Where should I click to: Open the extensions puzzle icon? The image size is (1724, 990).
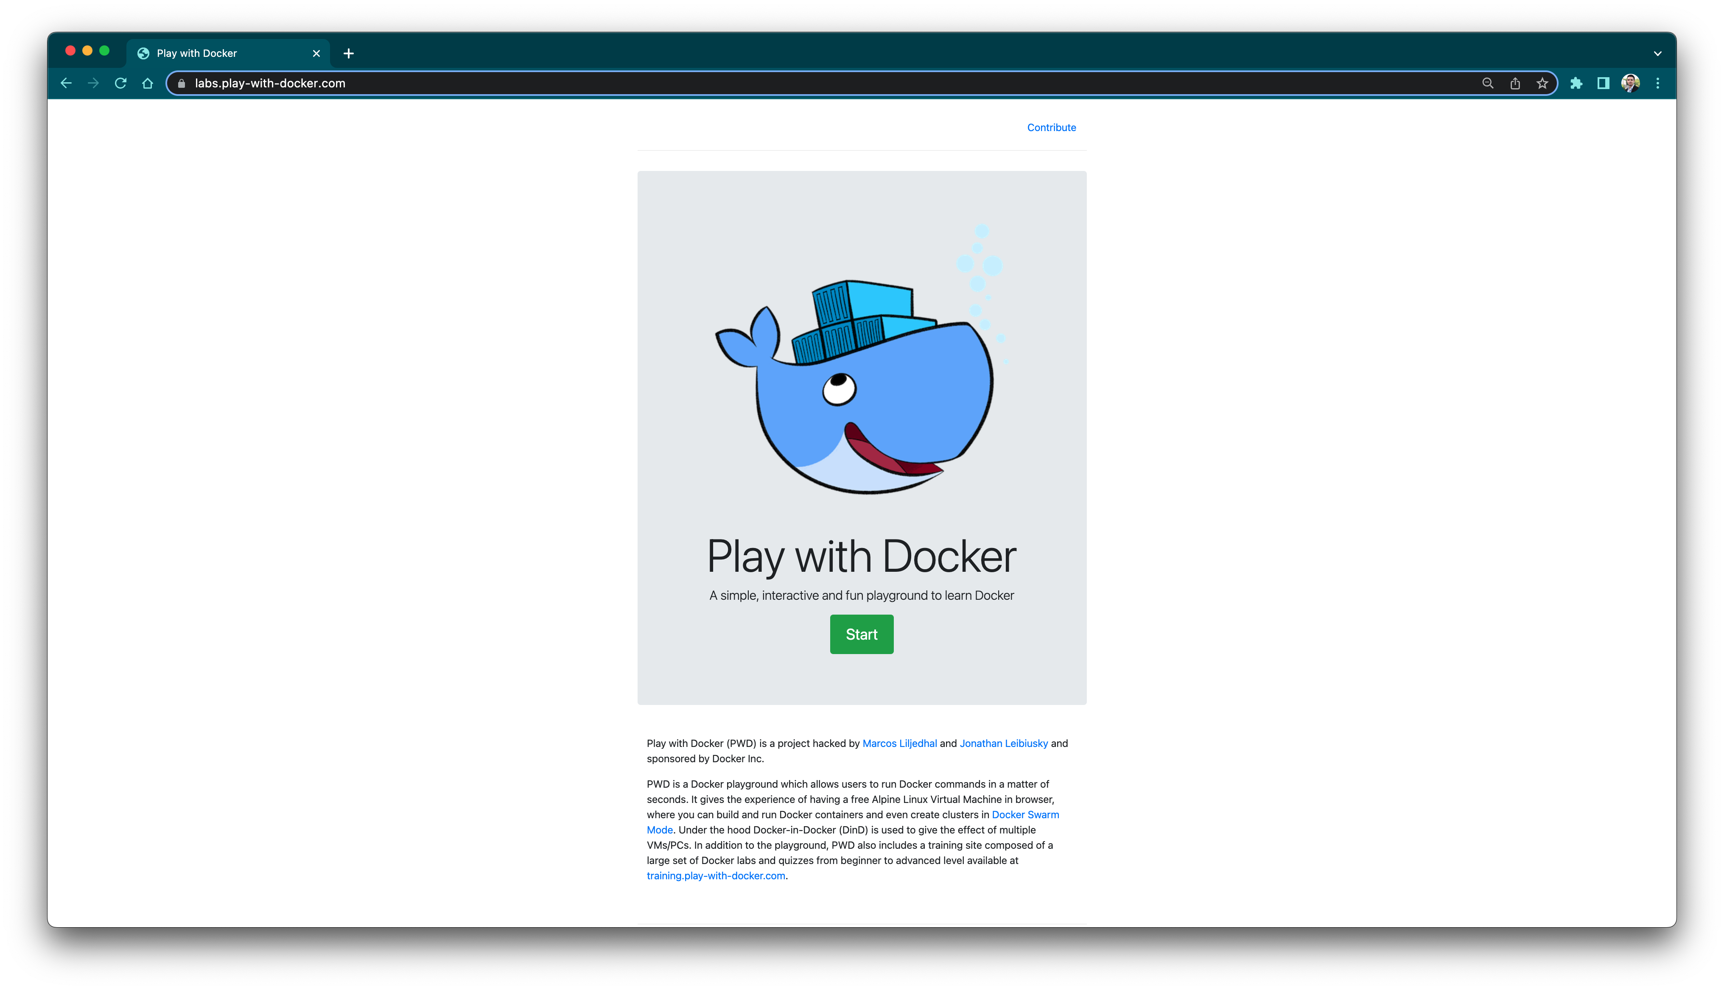pos(1576,83)
